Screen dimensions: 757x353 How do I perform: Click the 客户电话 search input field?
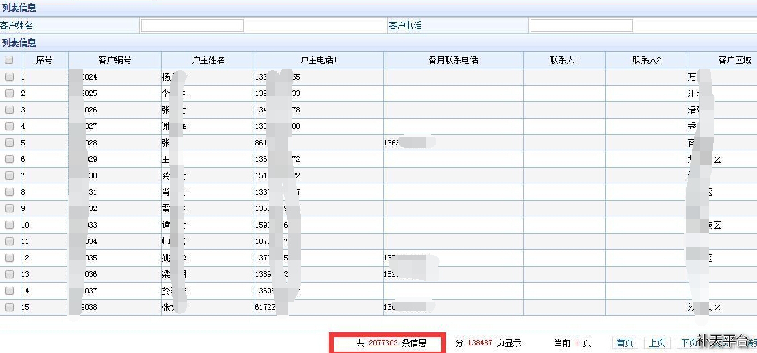581,25
